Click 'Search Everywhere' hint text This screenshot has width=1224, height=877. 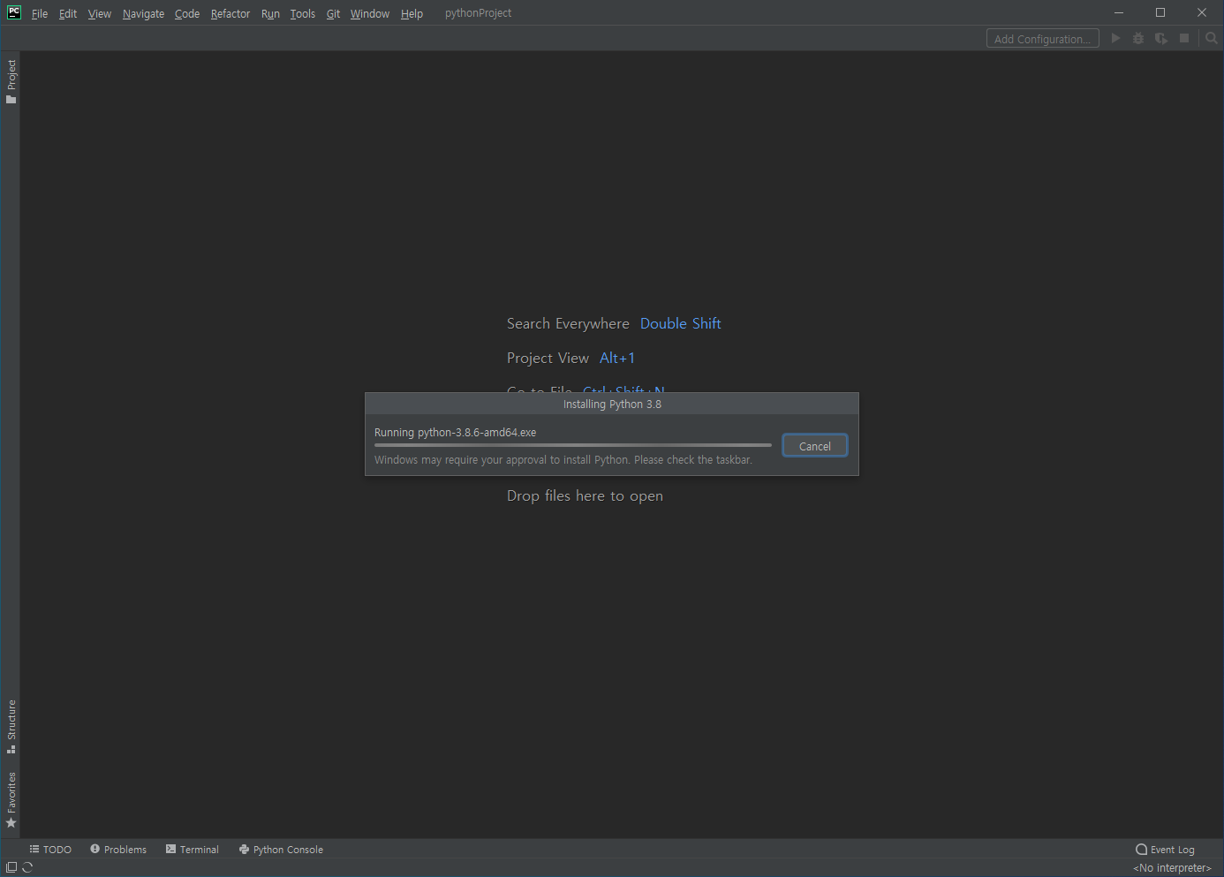point(568,323)
